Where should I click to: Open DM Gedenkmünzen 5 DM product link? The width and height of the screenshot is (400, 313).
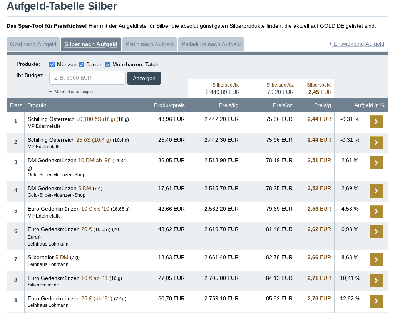click(65, 188)
